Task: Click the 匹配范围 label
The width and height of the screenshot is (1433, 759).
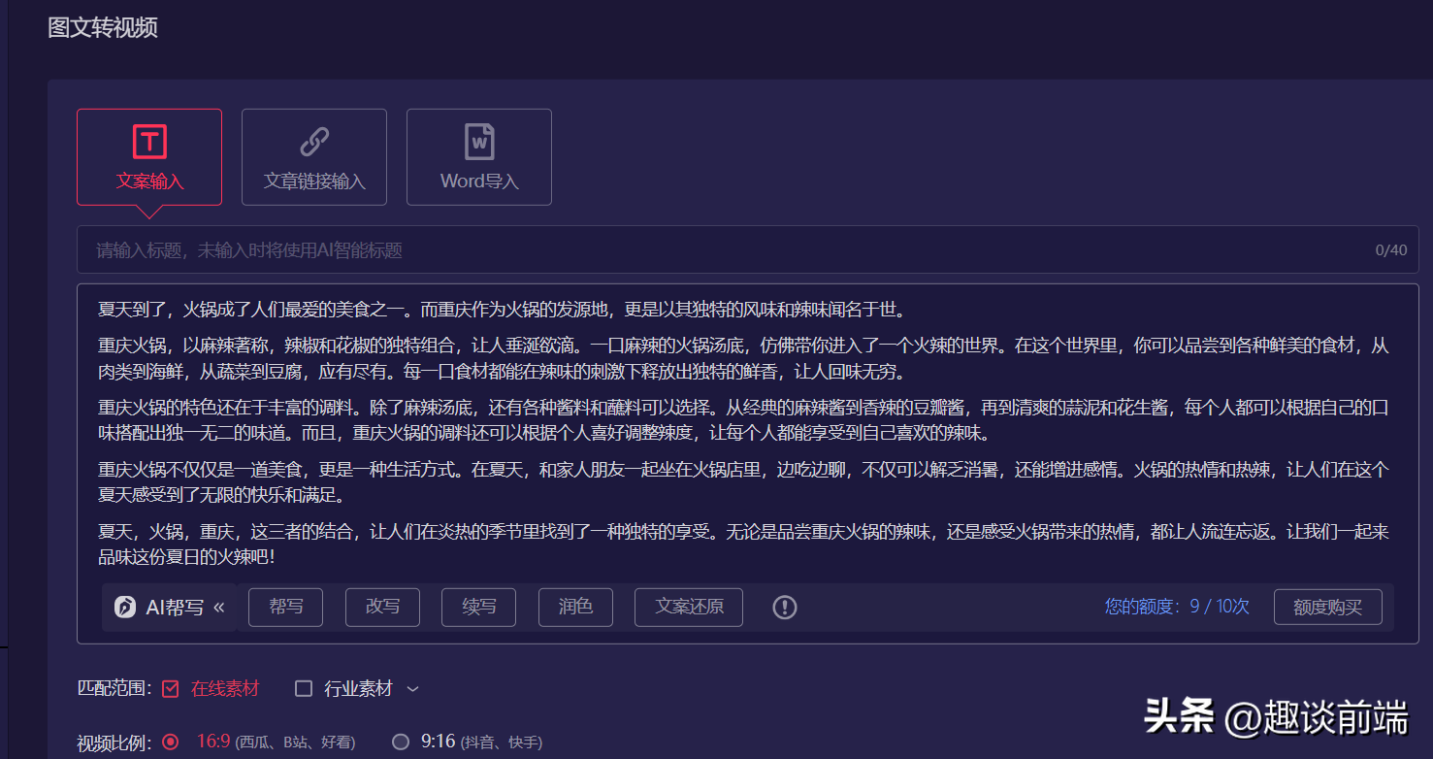Action: tap(114, 689)
